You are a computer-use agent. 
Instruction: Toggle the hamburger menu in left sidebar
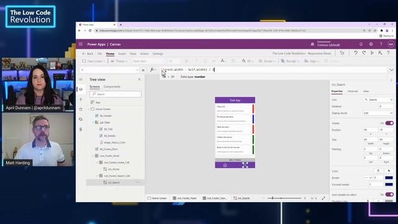[x=81, y=80]
